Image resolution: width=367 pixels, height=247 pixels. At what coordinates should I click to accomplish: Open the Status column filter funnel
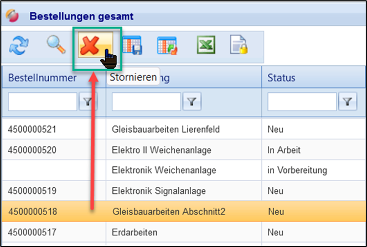[x=348, y=101]
